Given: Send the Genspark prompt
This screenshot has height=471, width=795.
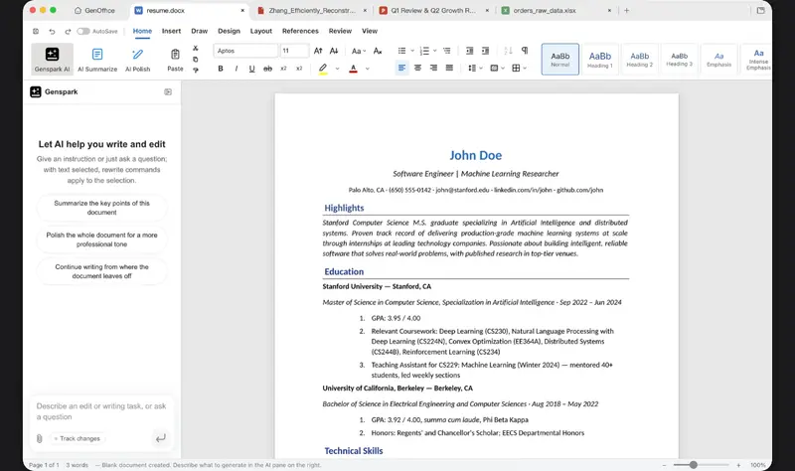Looking at the screenshot, I should click(160, 438).
